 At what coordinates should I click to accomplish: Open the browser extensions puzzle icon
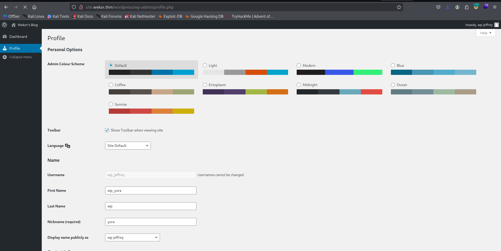467,7
